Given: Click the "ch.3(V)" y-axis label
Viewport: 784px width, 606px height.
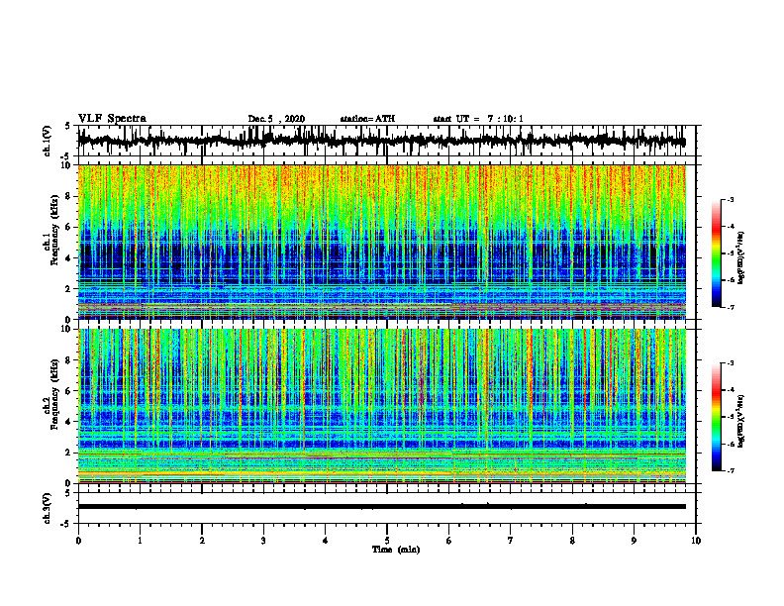Looking at the screenshot, I should (47, 509).
